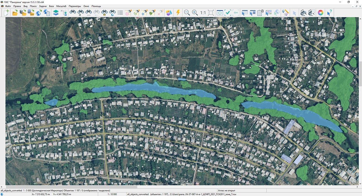Set map scale to 1:1
Screen dimensions: 362x196
pos(203,13)
